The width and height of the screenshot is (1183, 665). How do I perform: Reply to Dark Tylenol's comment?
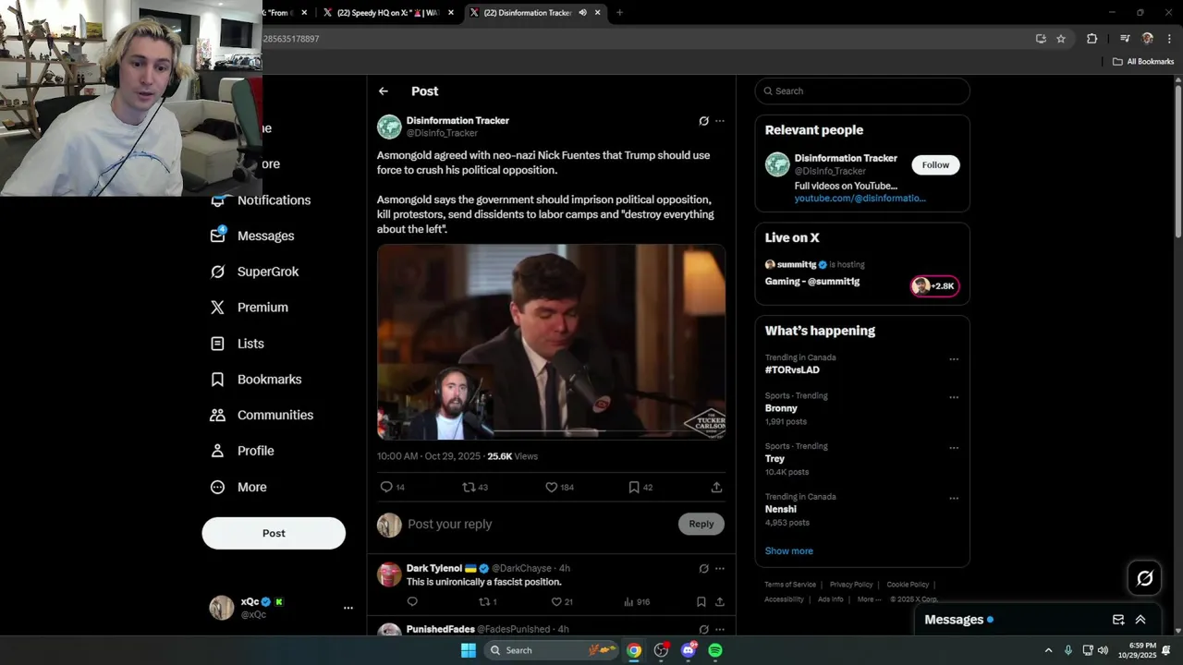tap(412, 601)
